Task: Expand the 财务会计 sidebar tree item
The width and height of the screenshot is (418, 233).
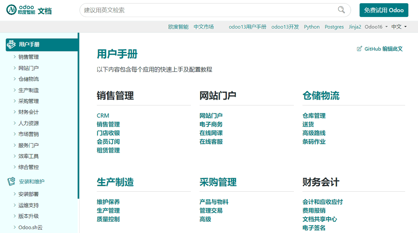Action: 14,112
